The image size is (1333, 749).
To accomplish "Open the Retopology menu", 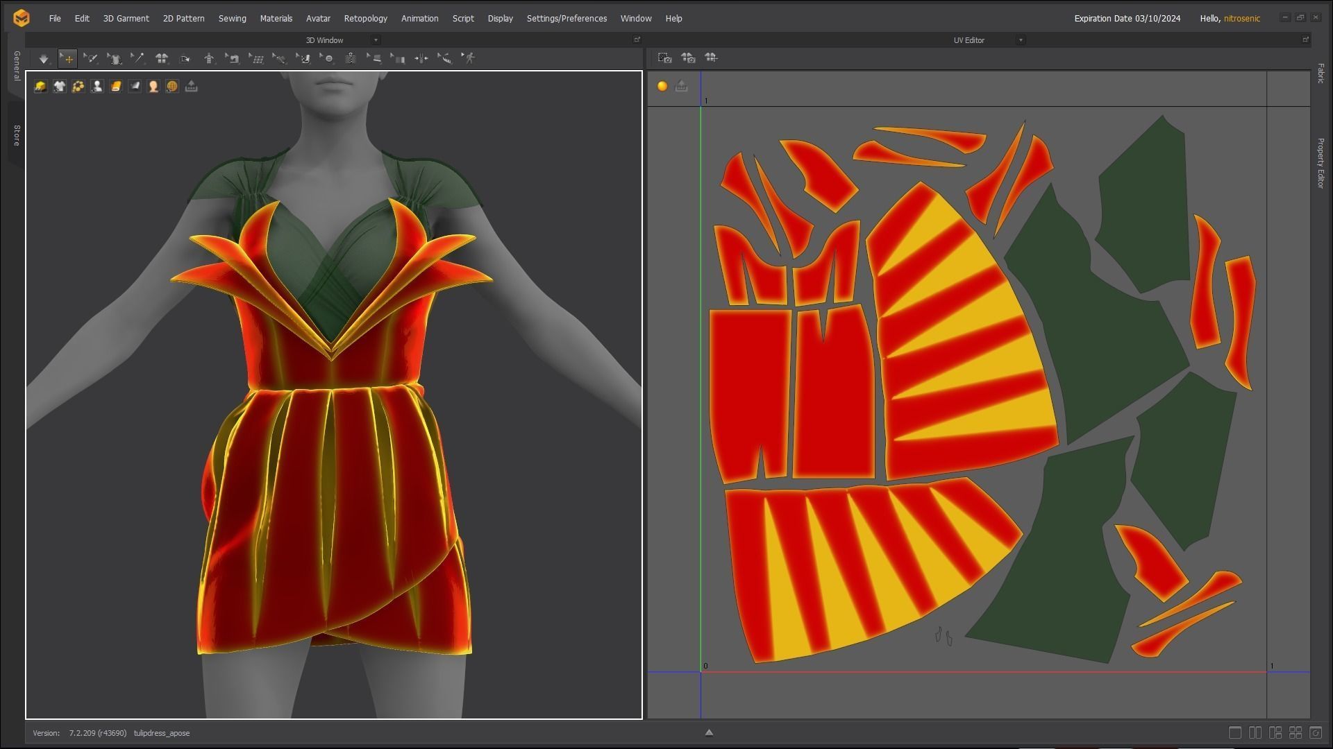I will tap(365, 19).
